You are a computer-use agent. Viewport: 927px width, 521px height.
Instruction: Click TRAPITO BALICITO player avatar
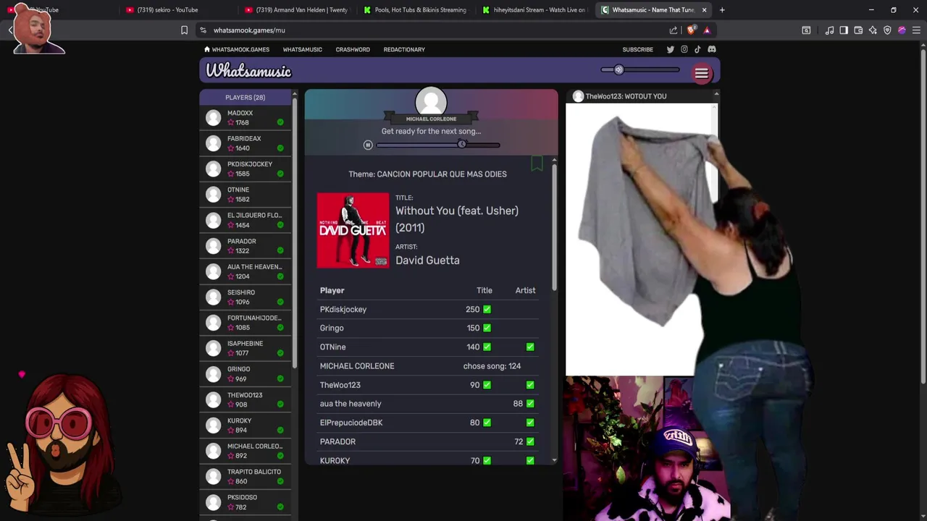pos(213,476)
